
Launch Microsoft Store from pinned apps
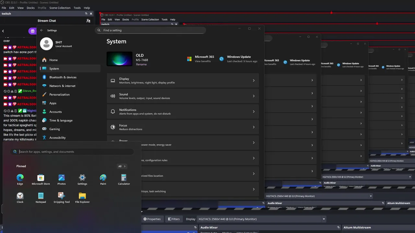41,180
